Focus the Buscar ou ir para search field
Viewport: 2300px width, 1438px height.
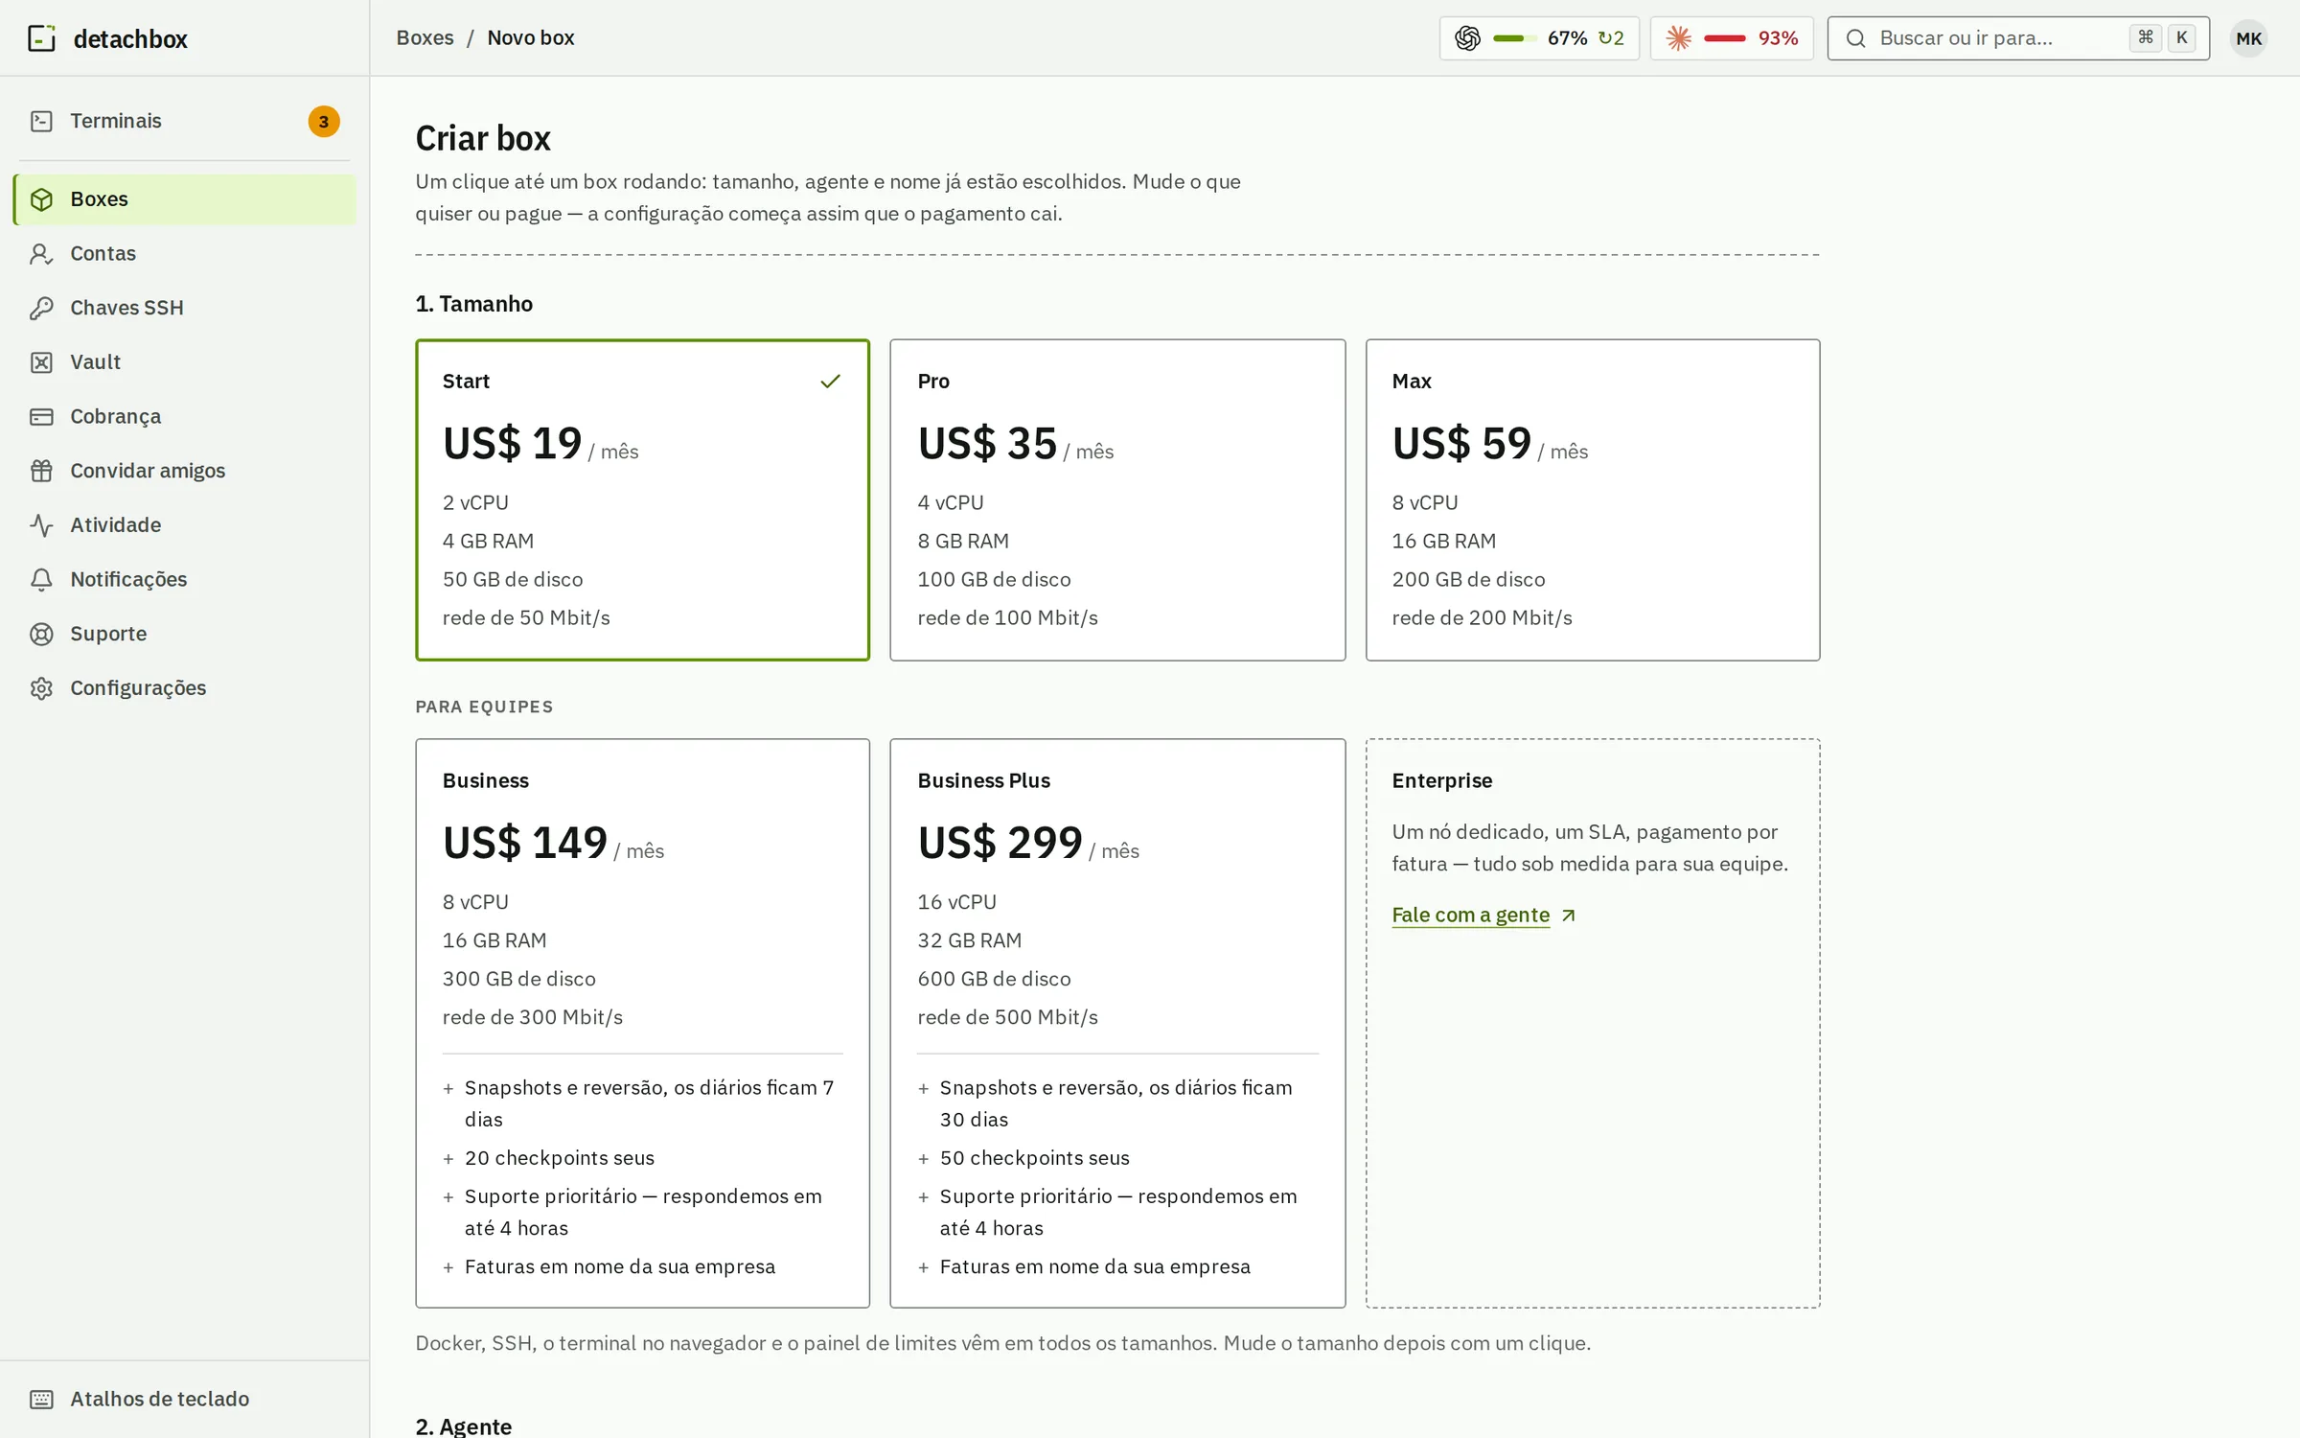pos(2018,38)
